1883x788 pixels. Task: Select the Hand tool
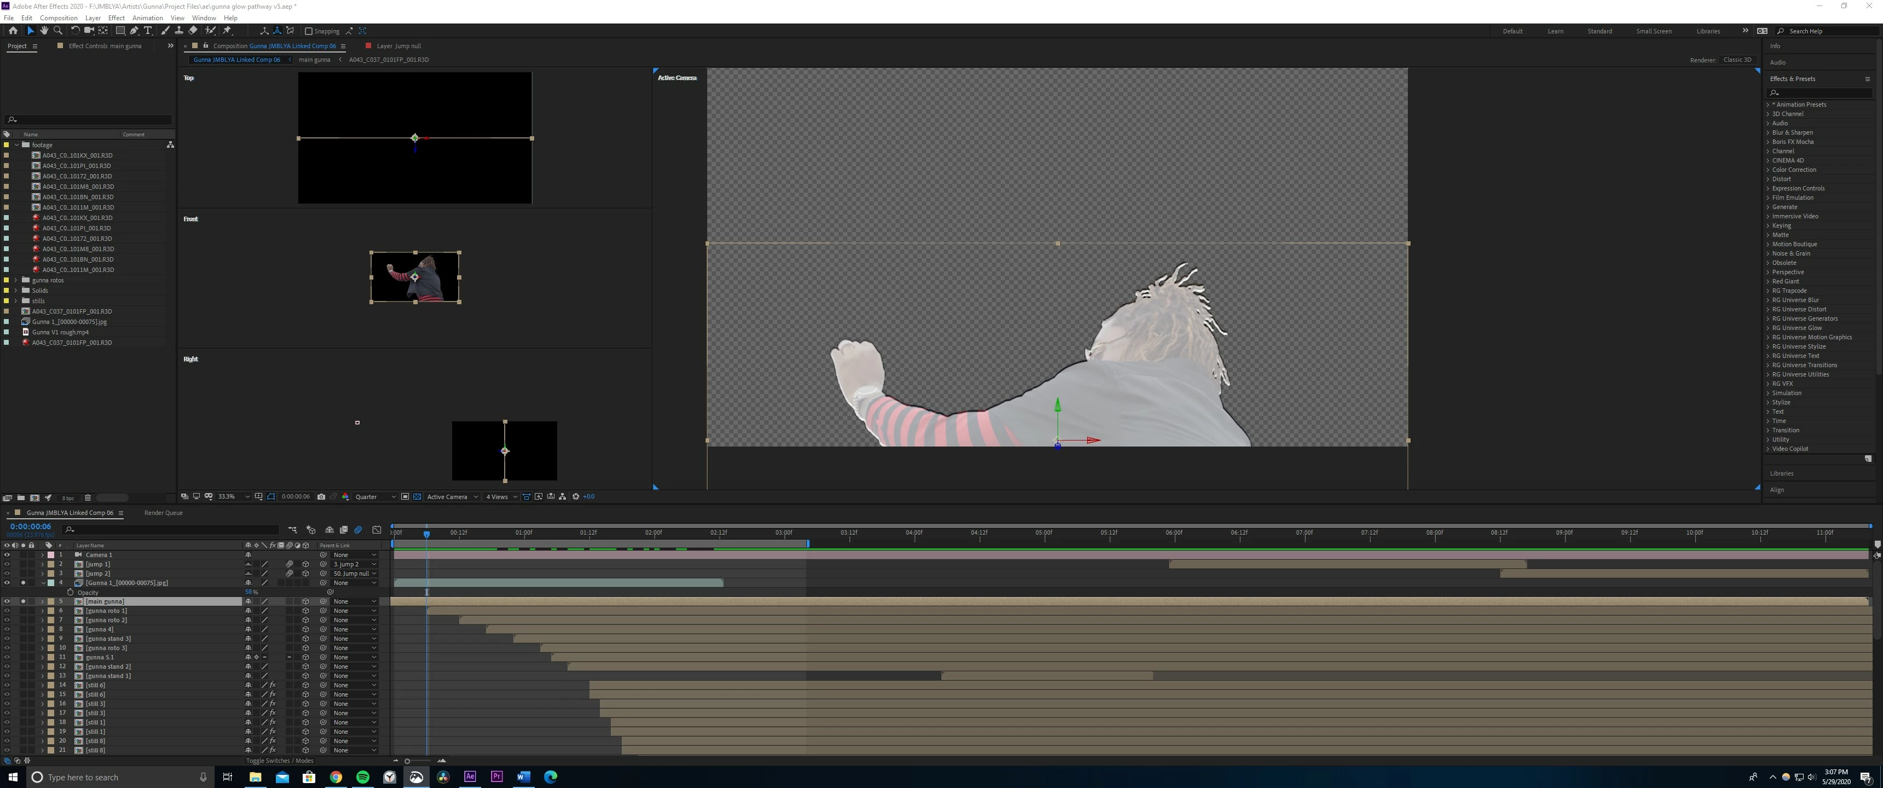tap(44, 31)
